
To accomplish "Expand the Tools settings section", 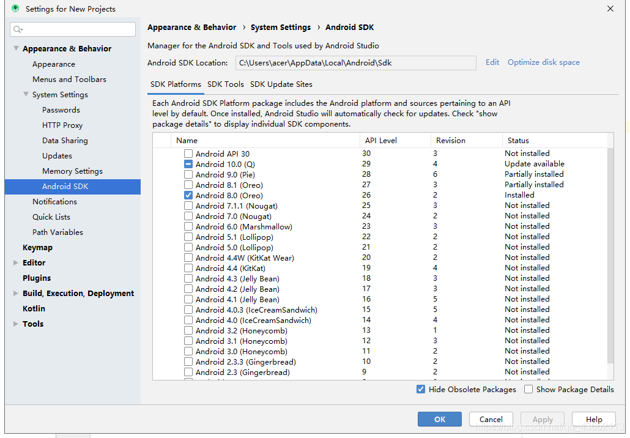I will pyautogui.click(x=16, y=324).
